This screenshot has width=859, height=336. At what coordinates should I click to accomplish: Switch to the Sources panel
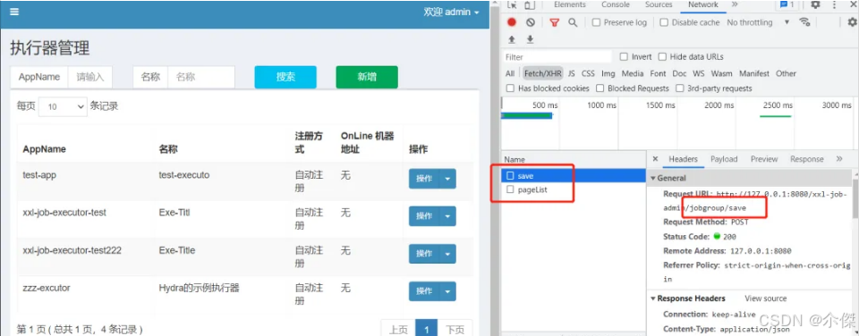point(659,5)
